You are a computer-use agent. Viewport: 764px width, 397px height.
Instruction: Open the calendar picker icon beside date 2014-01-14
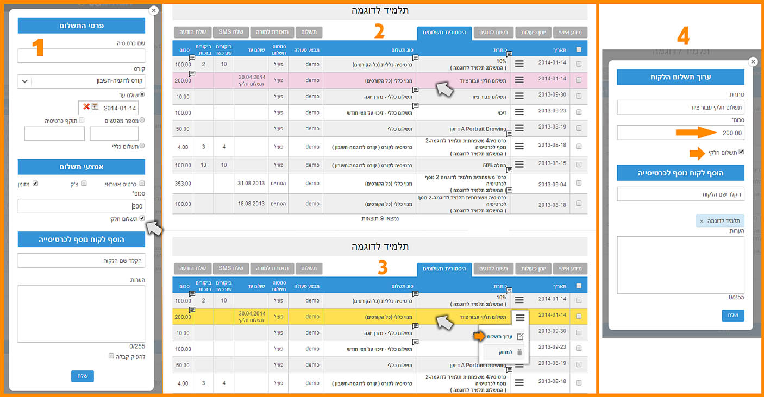(95, 107)
